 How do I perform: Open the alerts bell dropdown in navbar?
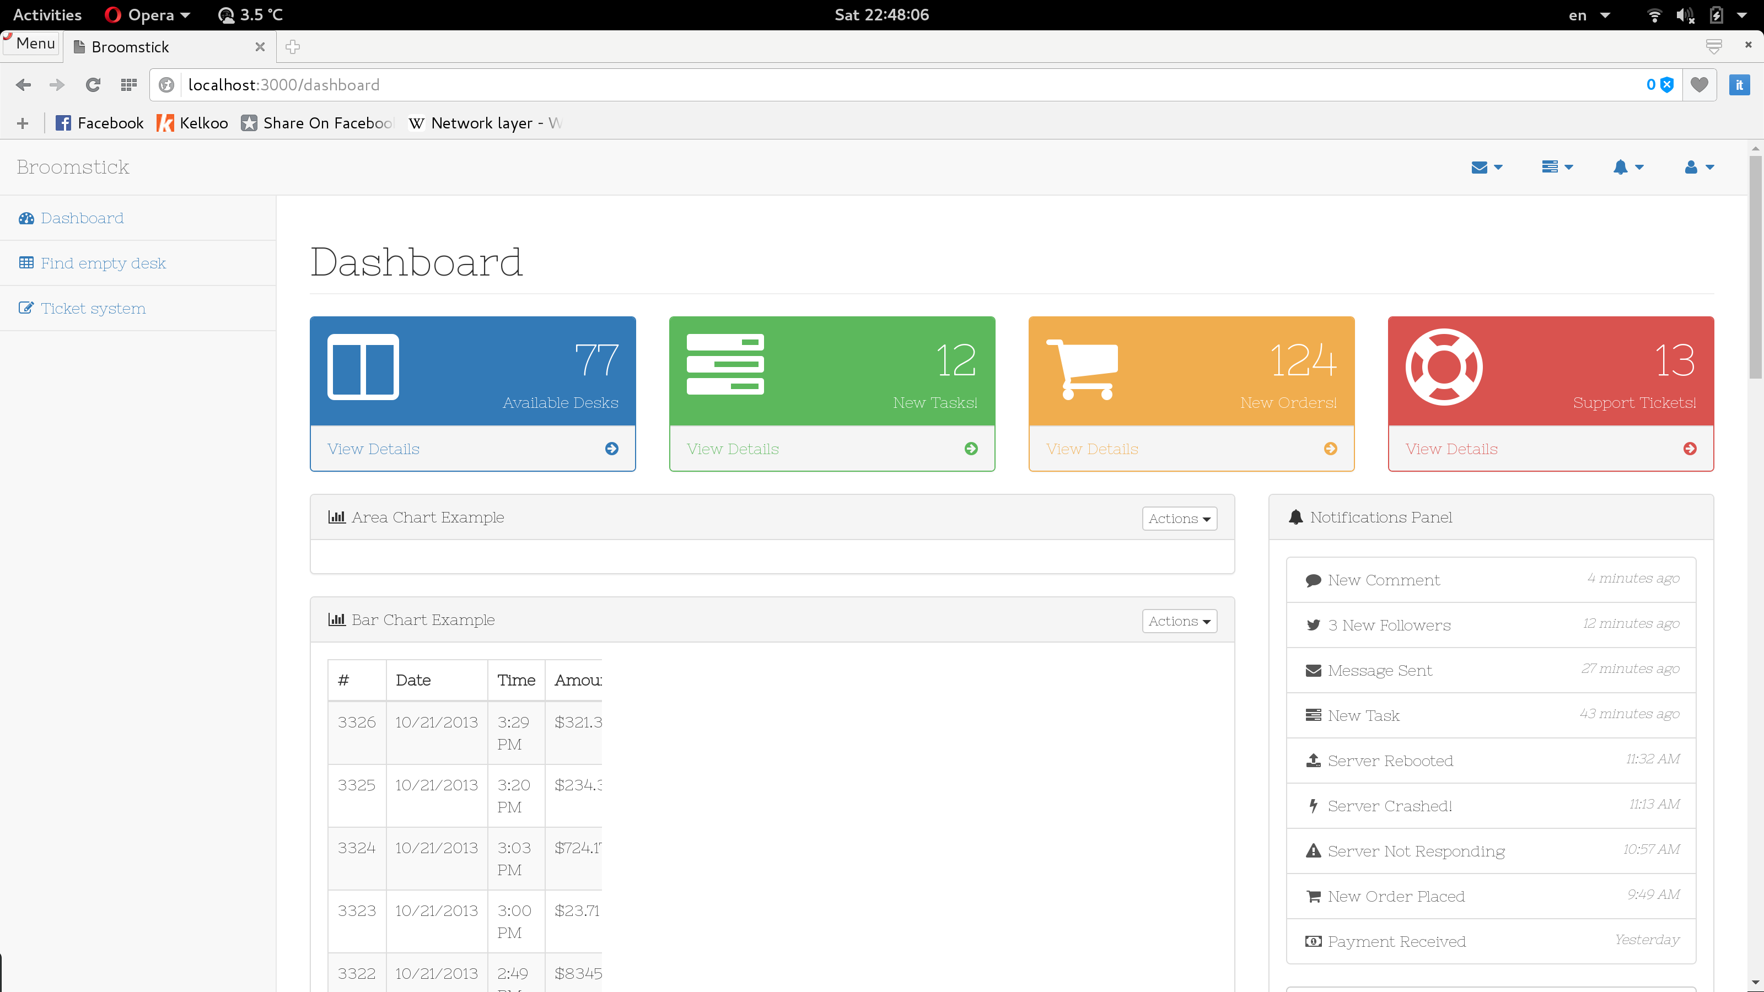pos(1627,167)
